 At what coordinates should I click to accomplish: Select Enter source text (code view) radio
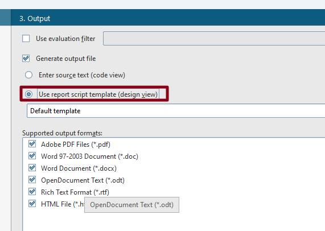click(28, 75)
